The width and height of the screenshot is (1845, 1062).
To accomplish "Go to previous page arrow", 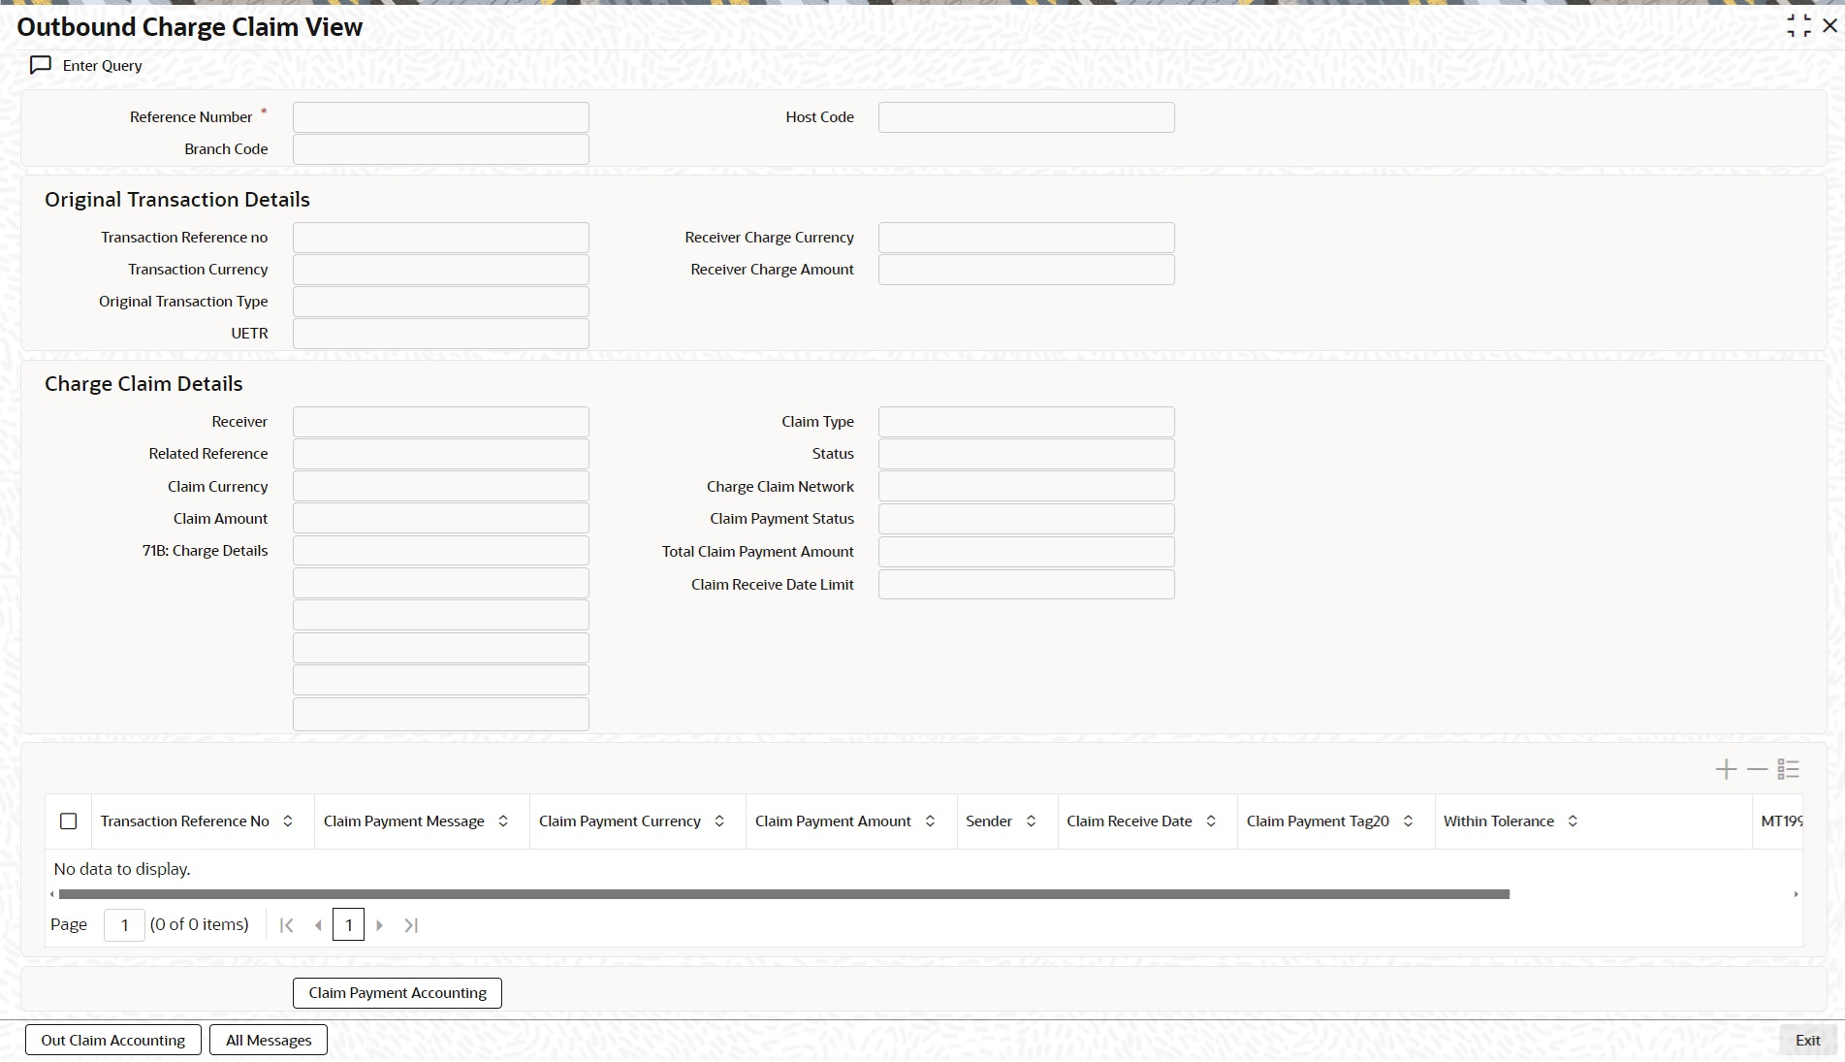I will [318, 925].
